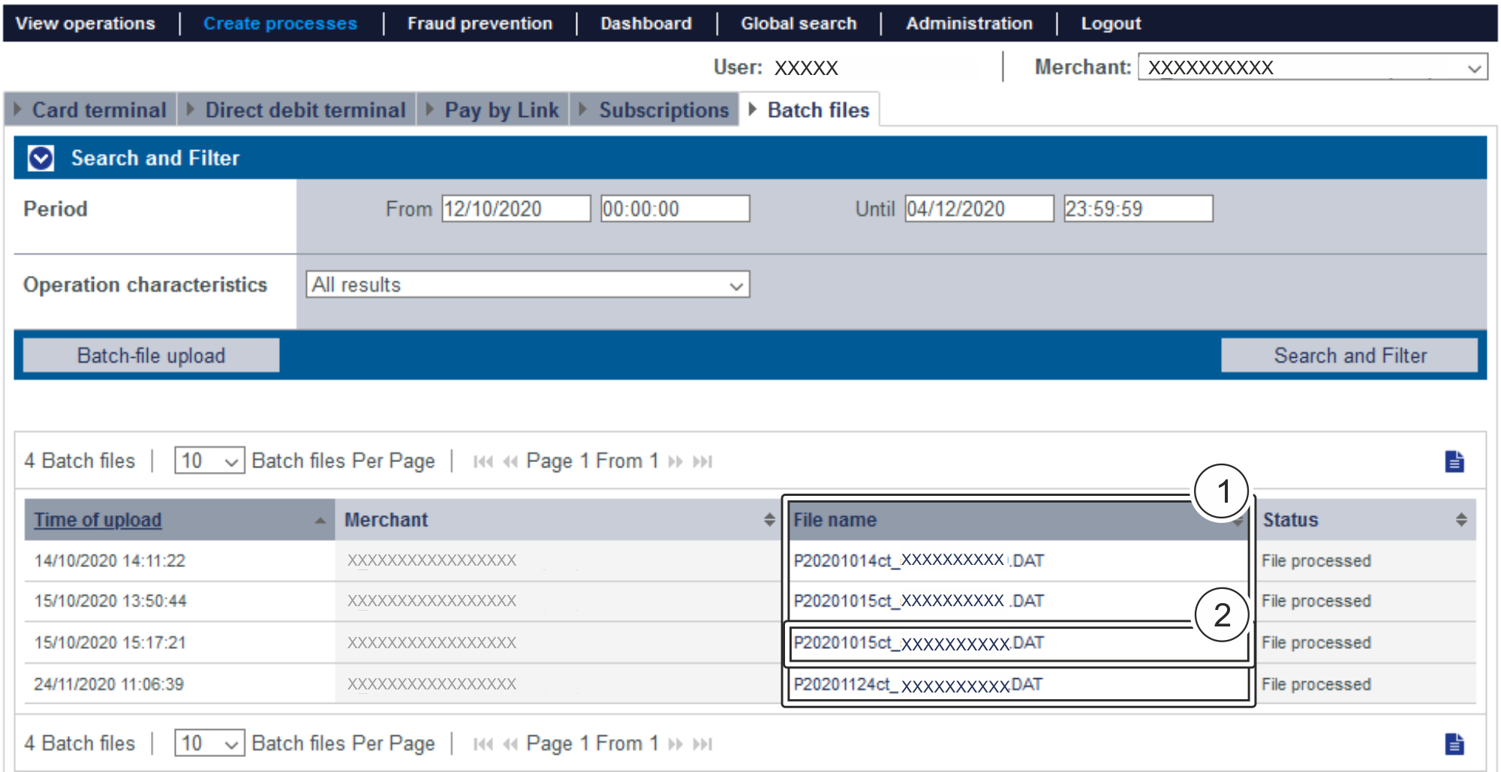The height and width of the screenshot is (772, 1501).
Task: Collapse the Search and Filter panel chevron
Action: pos(41,158)
